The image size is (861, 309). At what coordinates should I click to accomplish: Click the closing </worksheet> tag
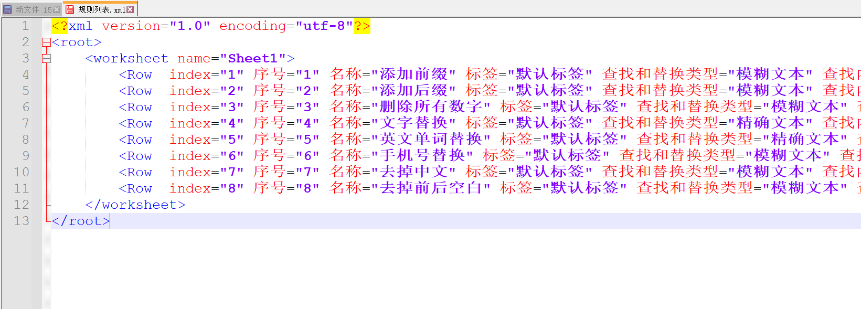pos(135,205)
